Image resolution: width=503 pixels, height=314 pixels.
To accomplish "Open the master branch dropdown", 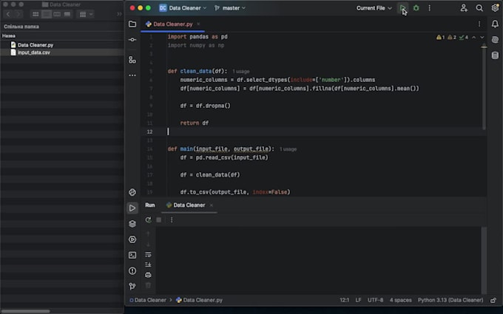I will (230, 8).
